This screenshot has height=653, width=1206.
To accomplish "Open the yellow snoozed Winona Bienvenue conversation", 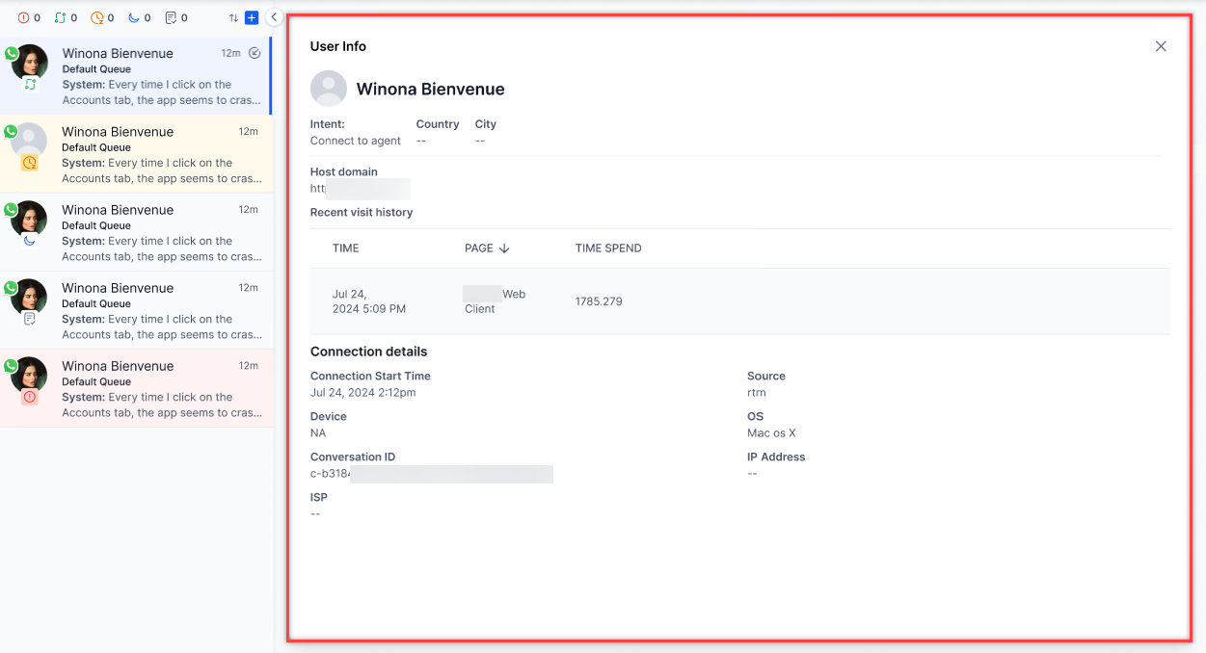I will coord(137,154).
